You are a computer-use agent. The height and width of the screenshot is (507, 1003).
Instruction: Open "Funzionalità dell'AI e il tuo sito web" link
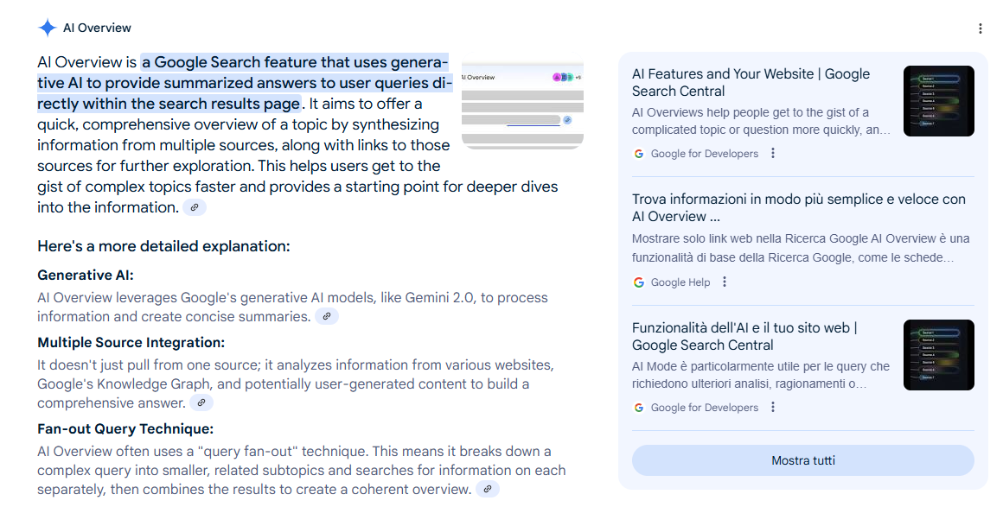[x=744, y=336]
